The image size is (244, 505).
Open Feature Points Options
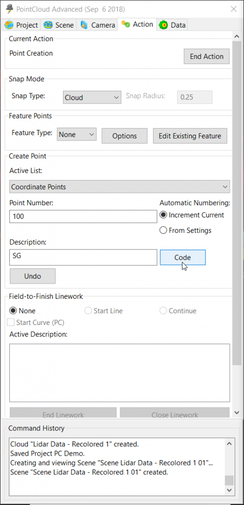124,136
